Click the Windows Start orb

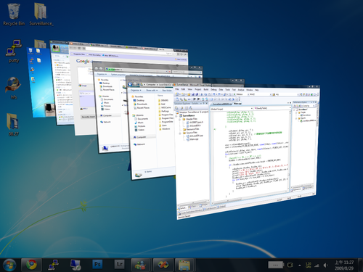click(9, 265)
